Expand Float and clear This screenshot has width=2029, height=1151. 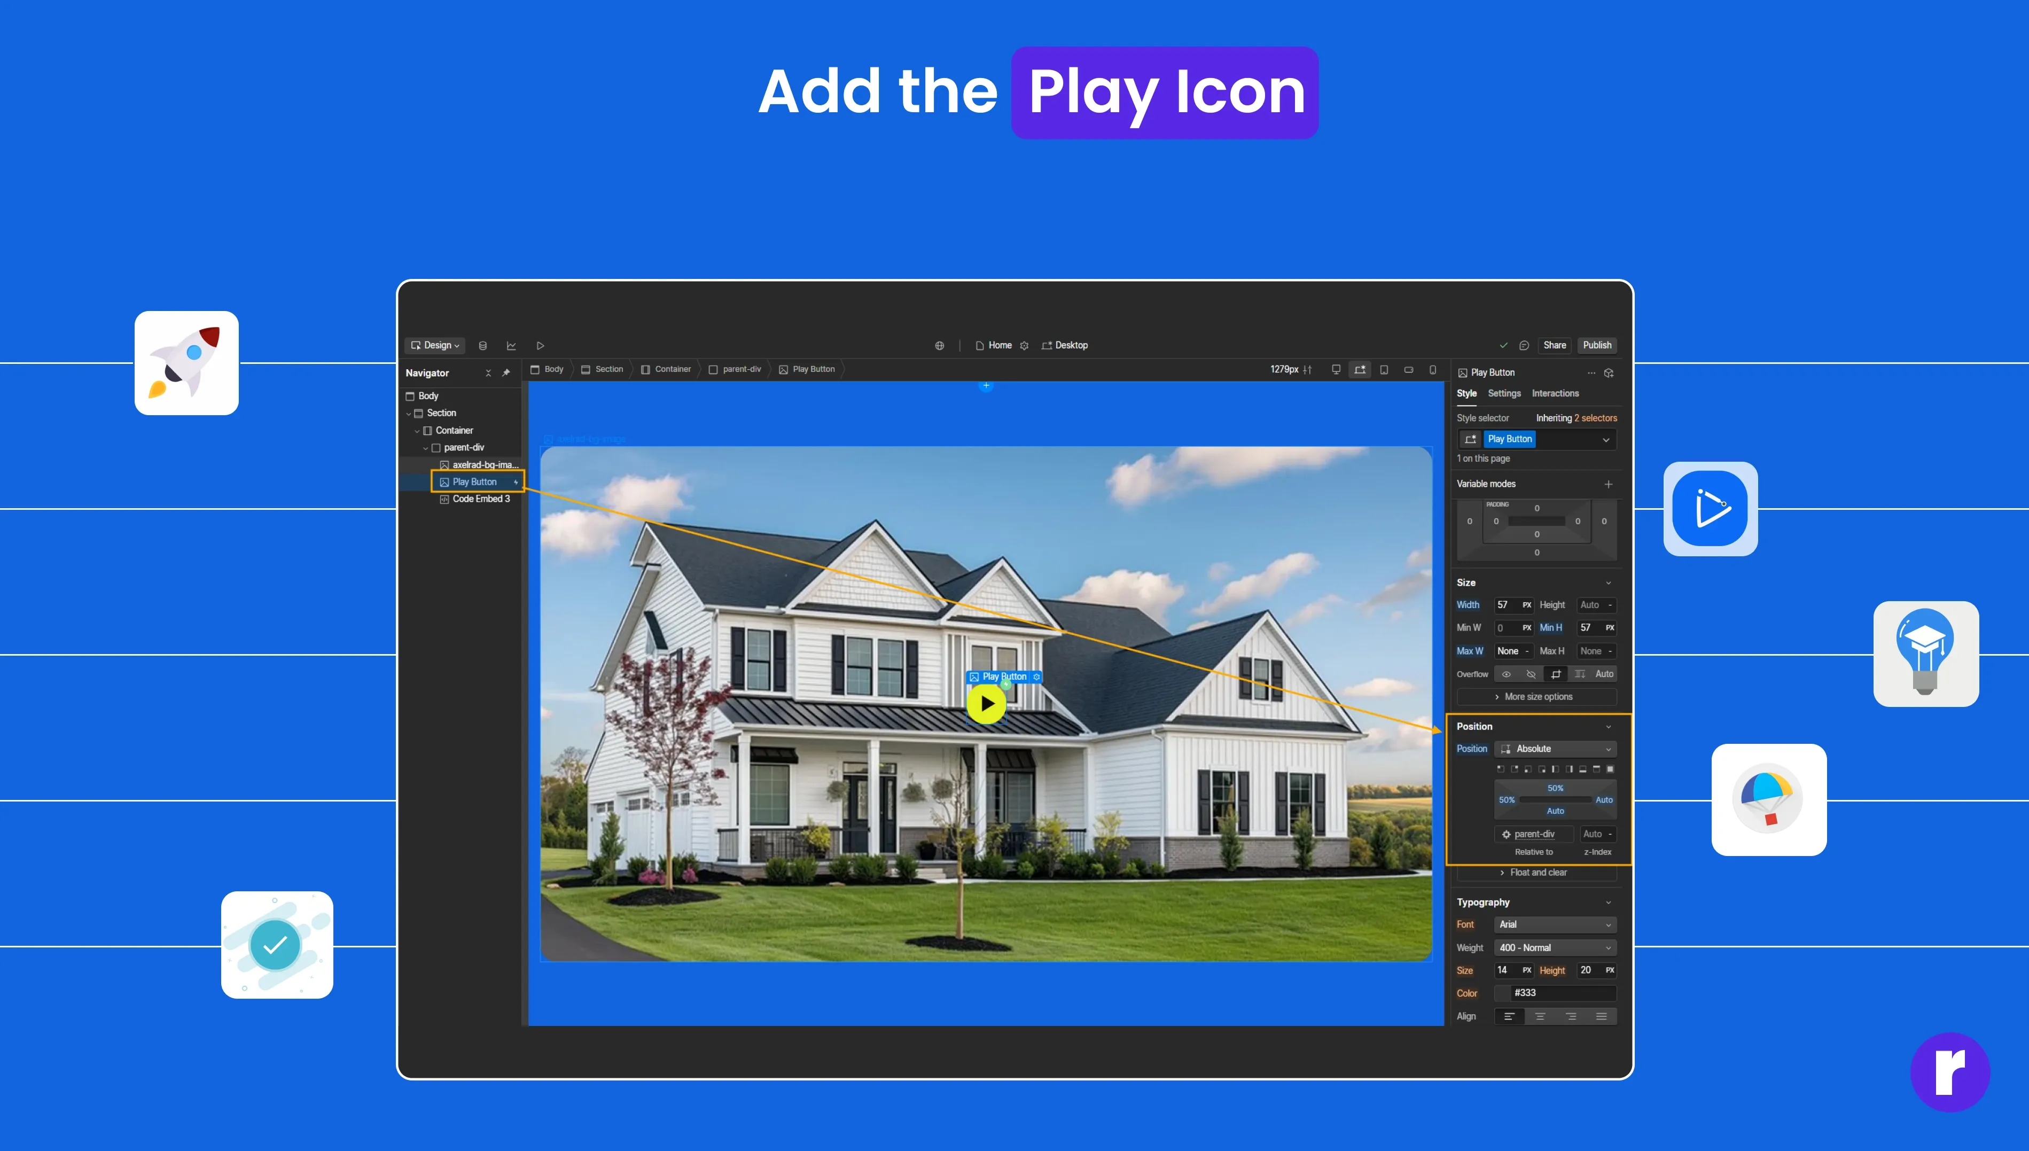point(1536,873)
